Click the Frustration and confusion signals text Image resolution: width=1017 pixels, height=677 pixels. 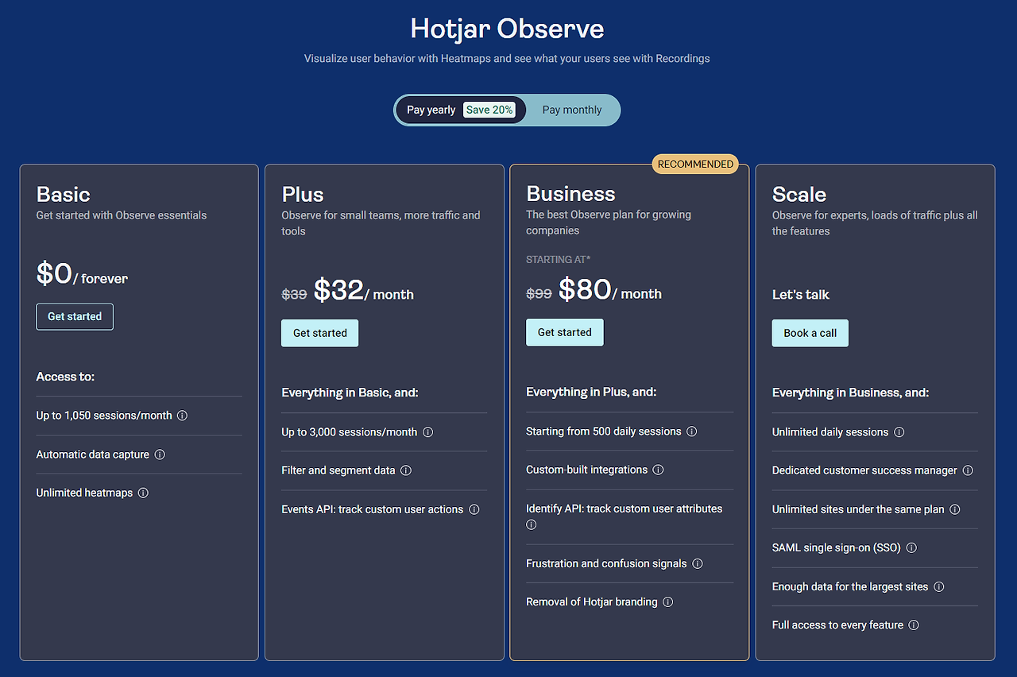tap(606, 563)
